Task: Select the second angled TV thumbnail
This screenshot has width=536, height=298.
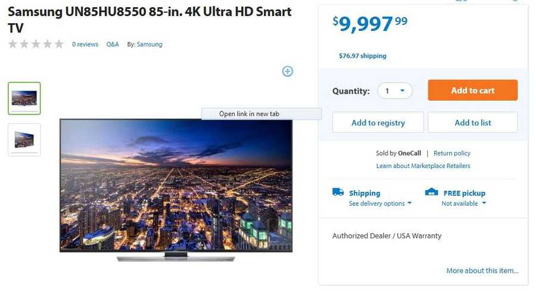Action: [24, 140]
